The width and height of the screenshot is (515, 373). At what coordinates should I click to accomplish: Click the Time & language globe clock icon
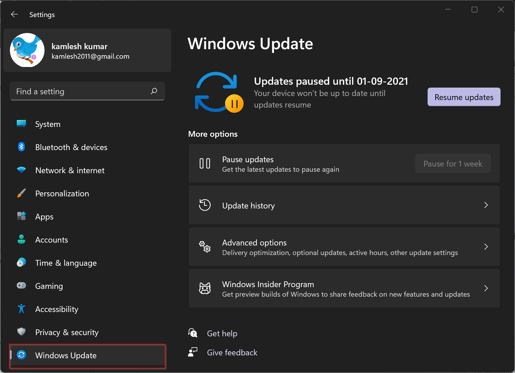(x=21, y=263)
